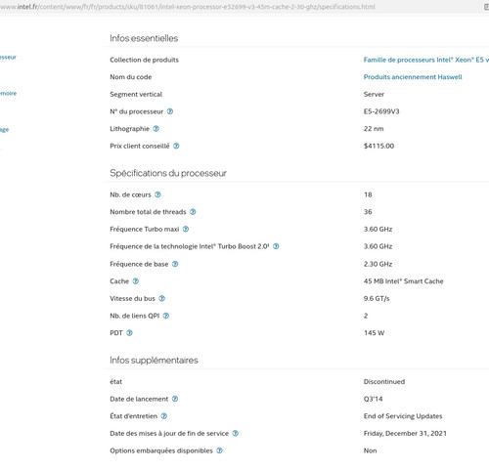The width and height of the screenshot is (489, 471).
Task: Click the état label
Action: point(116,382)
